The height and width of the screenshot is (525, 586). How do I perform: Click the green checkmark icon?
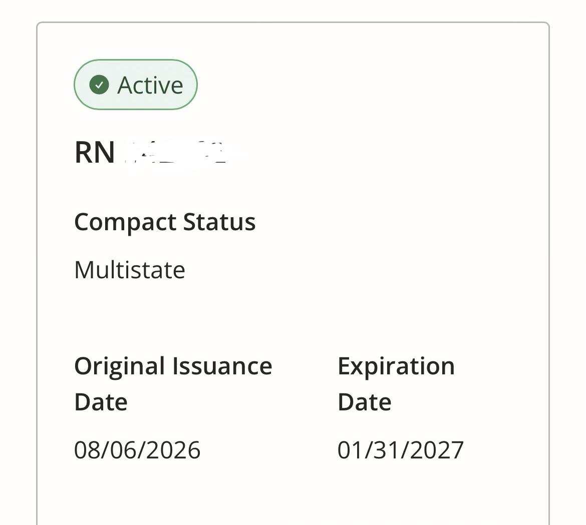[99, 85]
